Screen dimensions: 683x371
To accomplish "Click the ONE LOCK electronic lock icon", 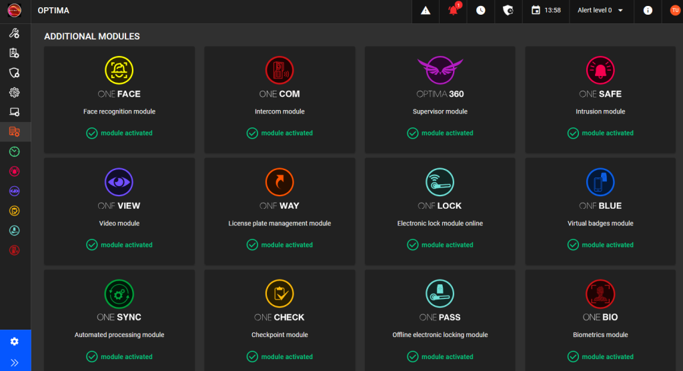I will (440, 181).
